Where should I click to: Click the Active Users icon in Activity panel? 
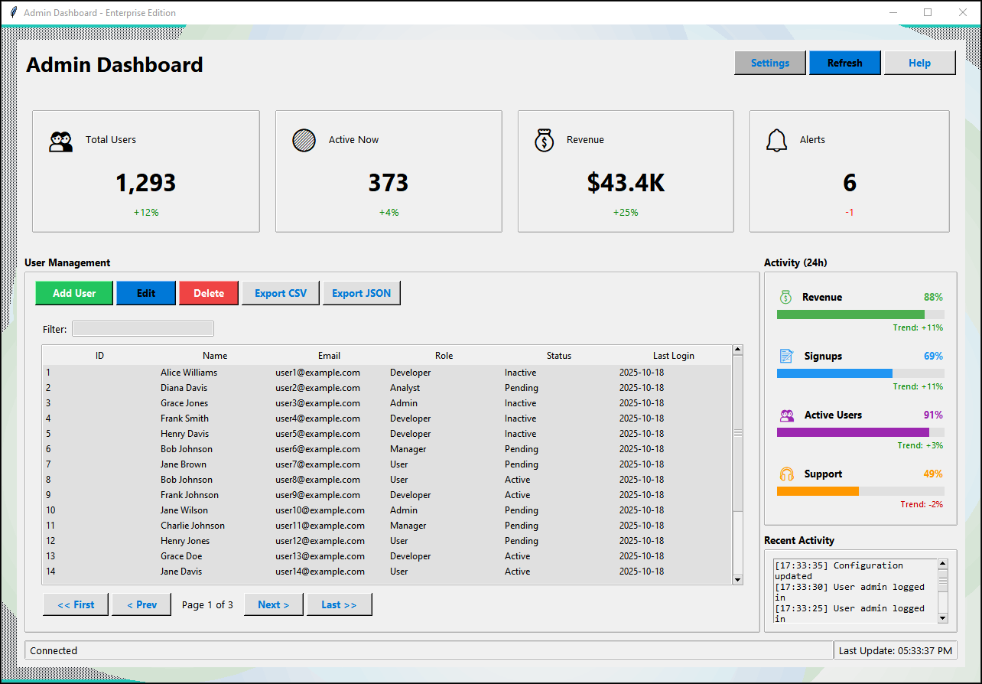pos(785,415)
